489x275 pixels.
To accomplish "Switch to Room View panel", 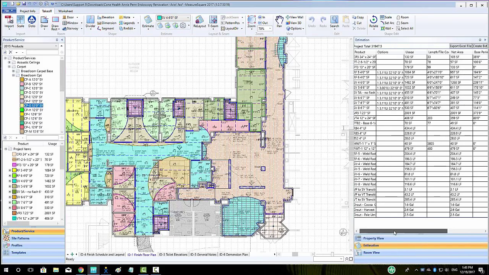I will [x=421, y=252].
